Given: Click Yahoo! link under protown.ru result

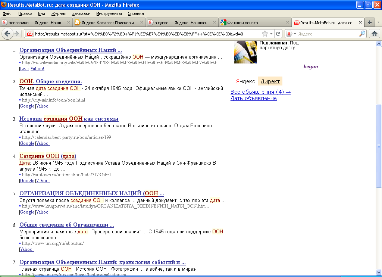Looking at the screenshot, I should tap(43, 181).
